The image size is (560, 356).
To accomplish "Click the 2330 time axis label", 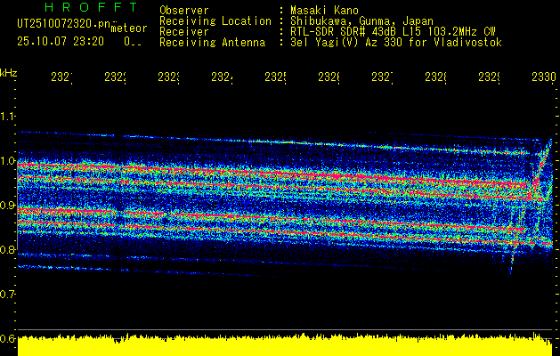I will pos(544,77).
